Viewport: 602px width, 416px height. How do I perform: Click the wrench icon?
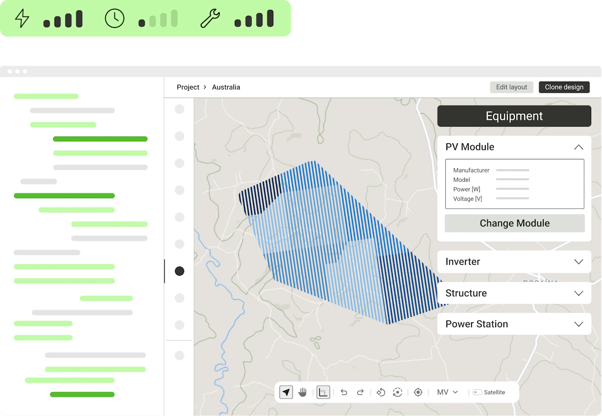210,18
